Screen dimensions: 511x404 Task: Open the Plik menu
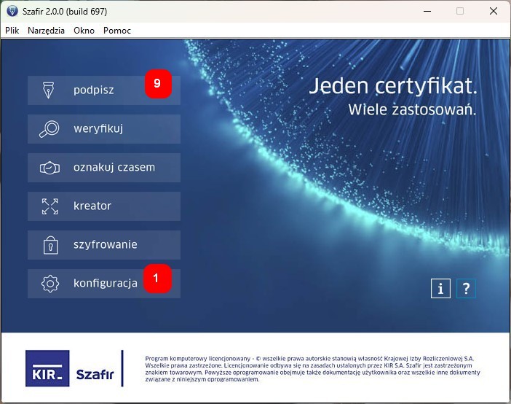[12, 31]
